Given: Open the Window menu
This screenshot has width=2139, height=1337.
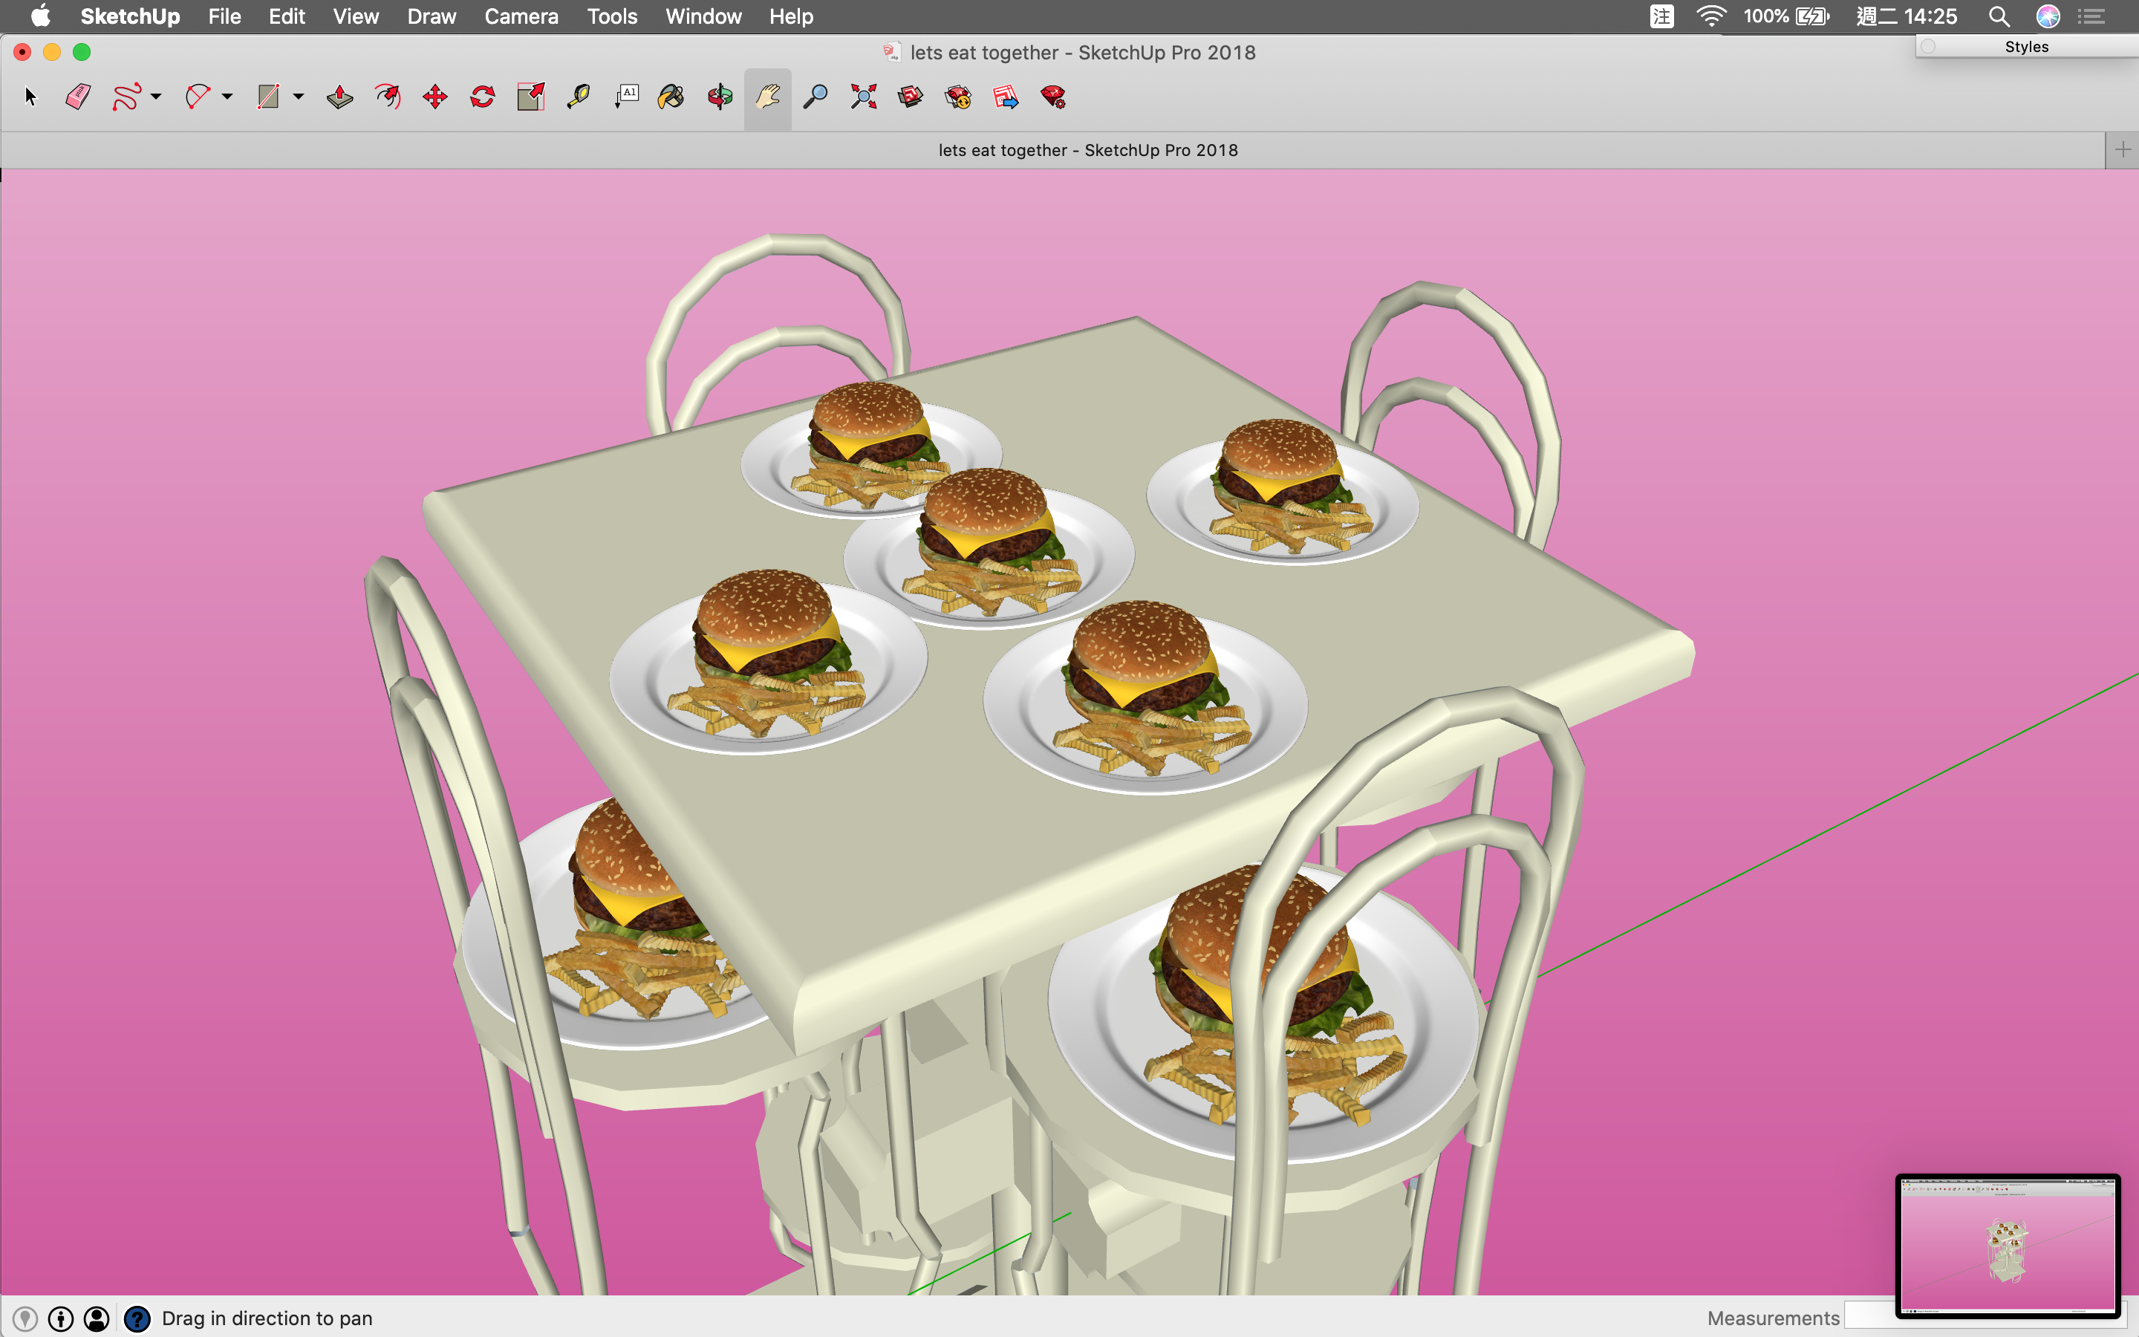Looking at the screenshot, I should coord(703,17).
